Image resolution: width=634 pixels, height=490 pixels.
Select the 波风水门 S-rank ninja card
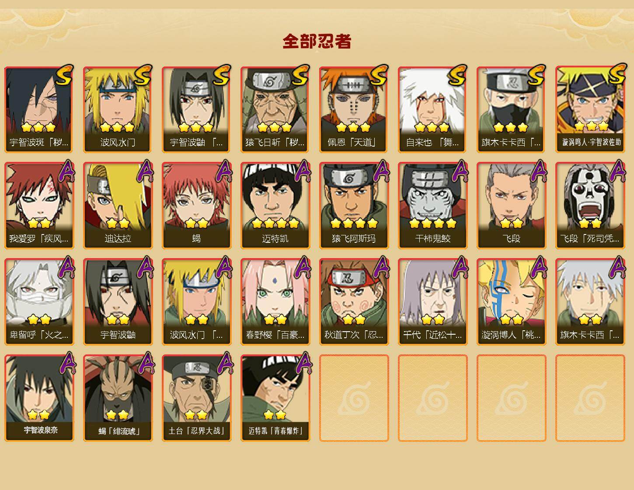(118, 109)
